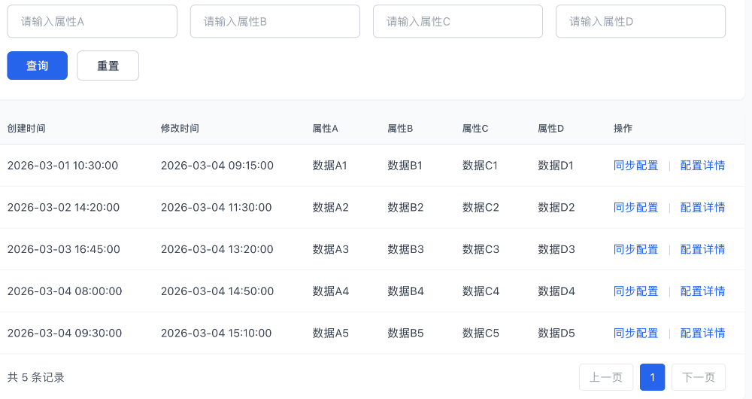
Task: Open 同步配置 for row 数据A5
Action: 636,333
